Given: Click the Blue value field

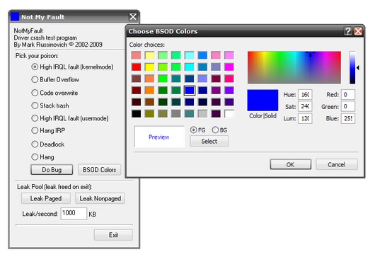Looking at the screenshot, I should point(348,118).
